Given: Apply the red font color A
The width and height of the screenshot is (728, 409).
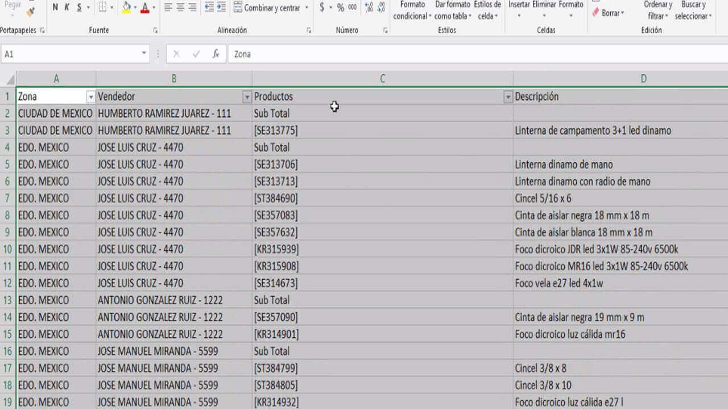Looking at the screenshot, I should pos(145,7).
